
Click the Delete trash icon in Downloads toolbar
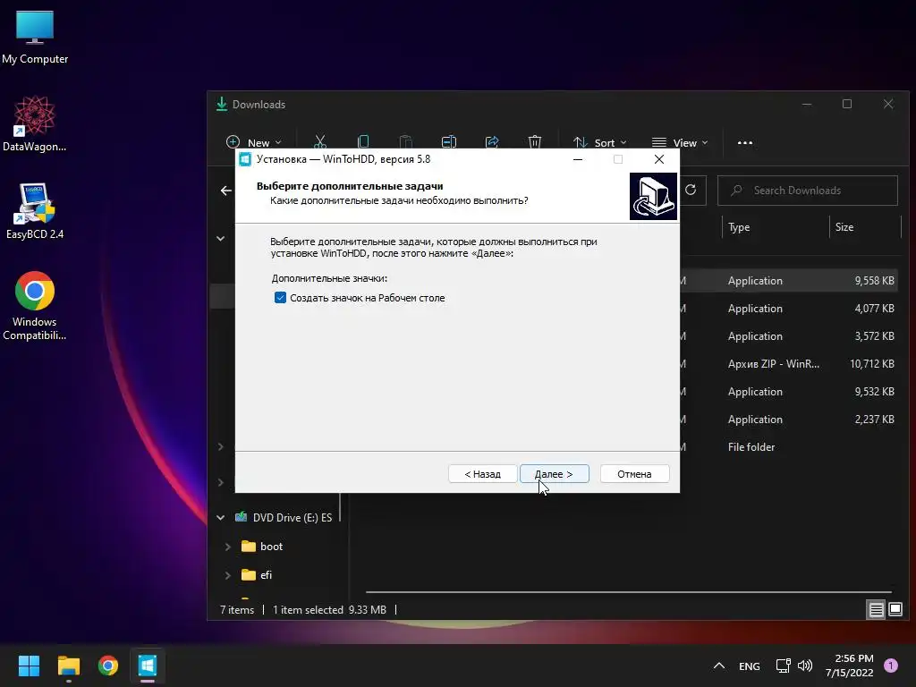tap(535, 142)
